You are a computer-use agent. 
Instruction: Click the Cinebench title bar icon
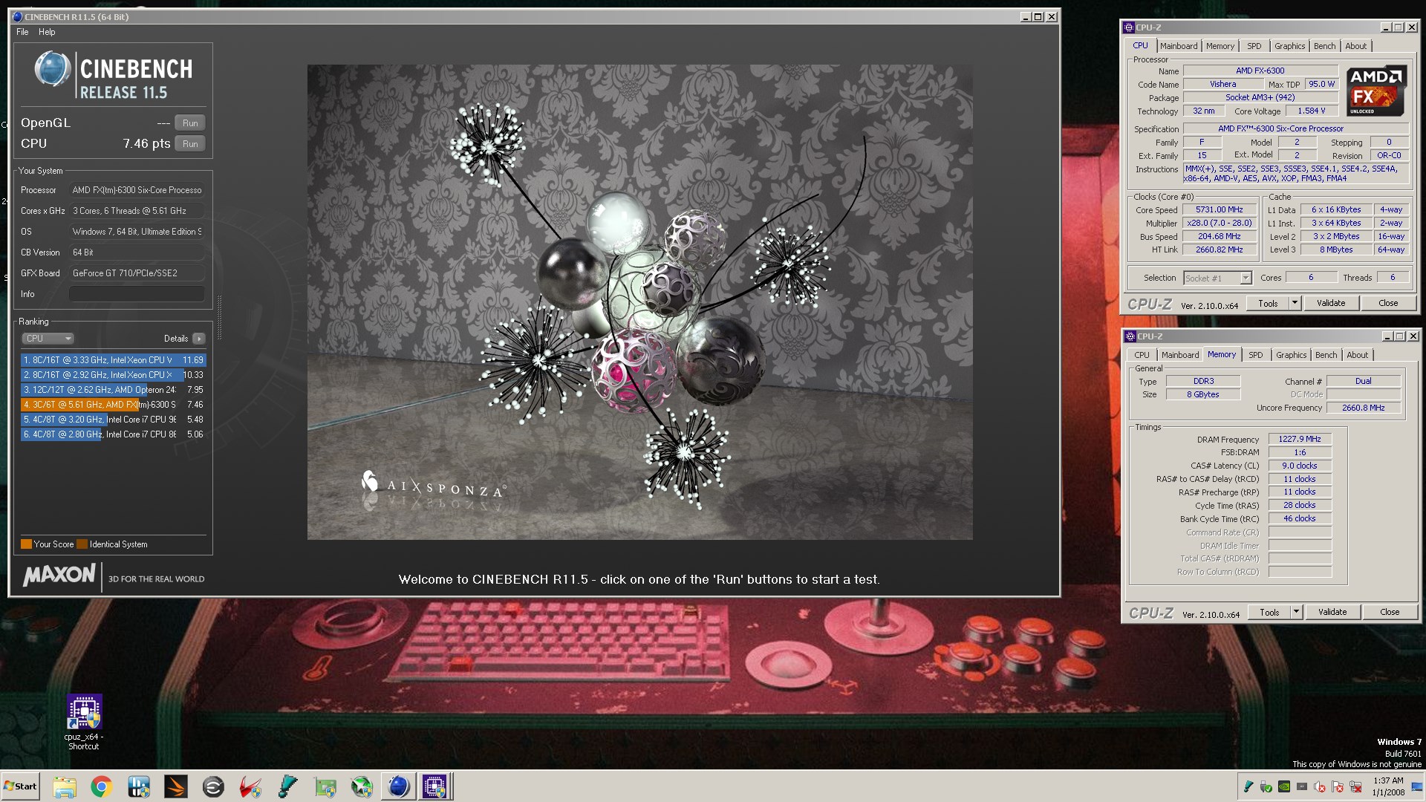(18, 16)
